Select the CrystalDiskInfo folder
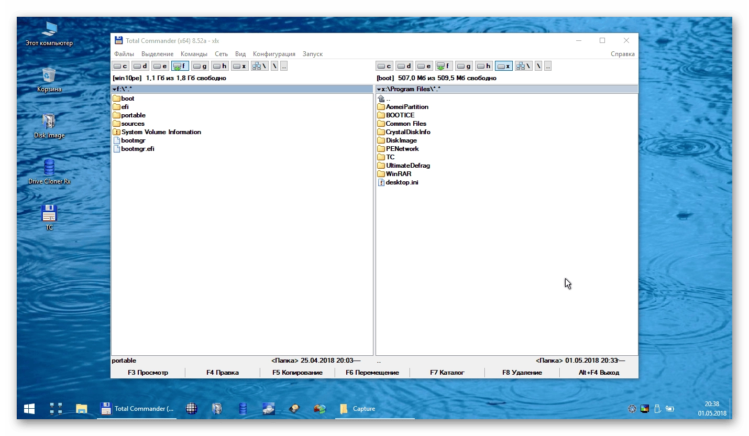Viewport: 749px width, 436px height. click(x=404, y=132)
